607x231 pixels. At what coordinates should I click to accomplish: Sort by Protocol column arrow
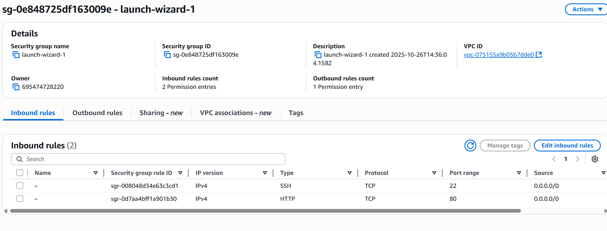pyautogui.click(x=434, y=173)
